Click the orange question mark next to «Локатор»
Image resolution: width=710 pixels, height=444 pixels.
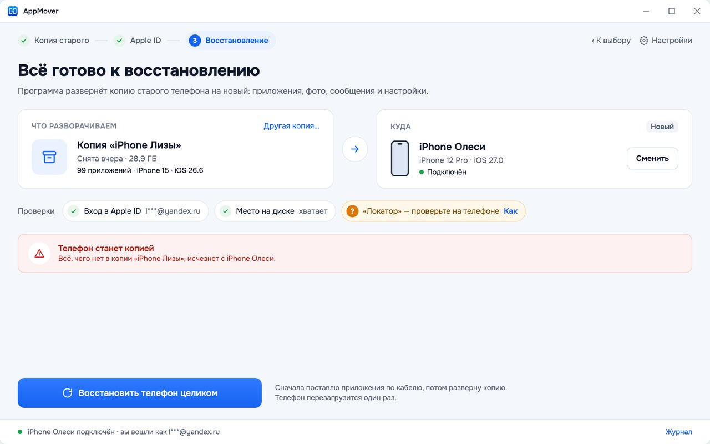tap(352, 211)
